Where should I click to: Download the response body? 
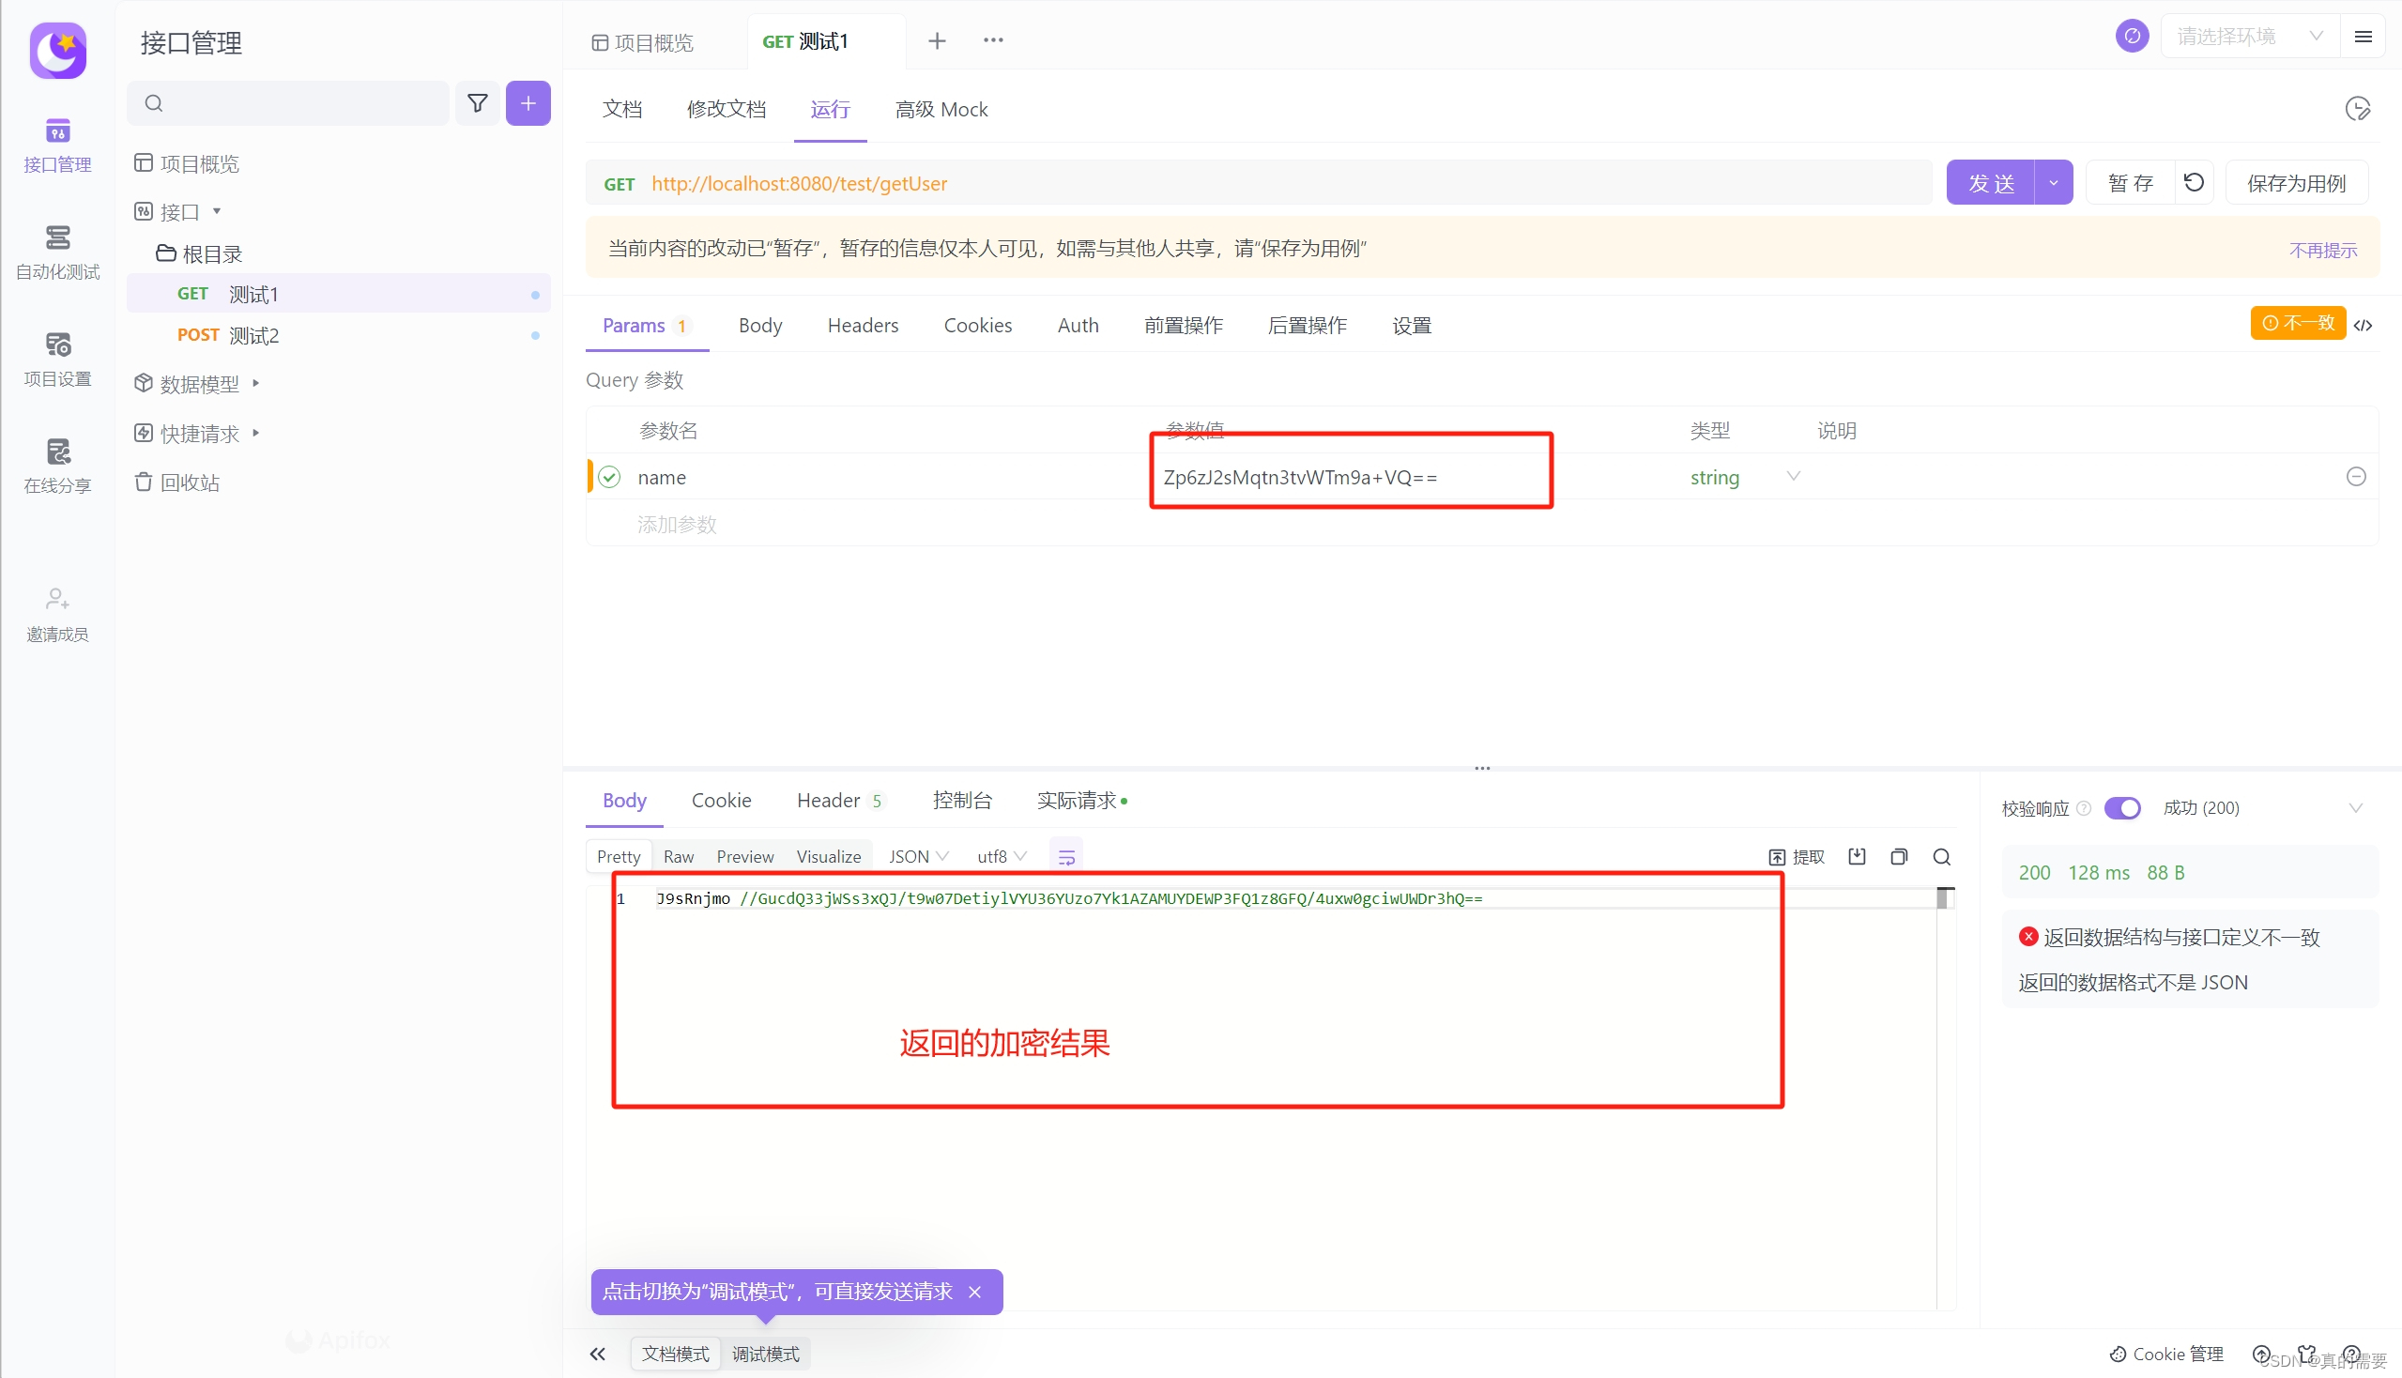(x=1856, y=855)
